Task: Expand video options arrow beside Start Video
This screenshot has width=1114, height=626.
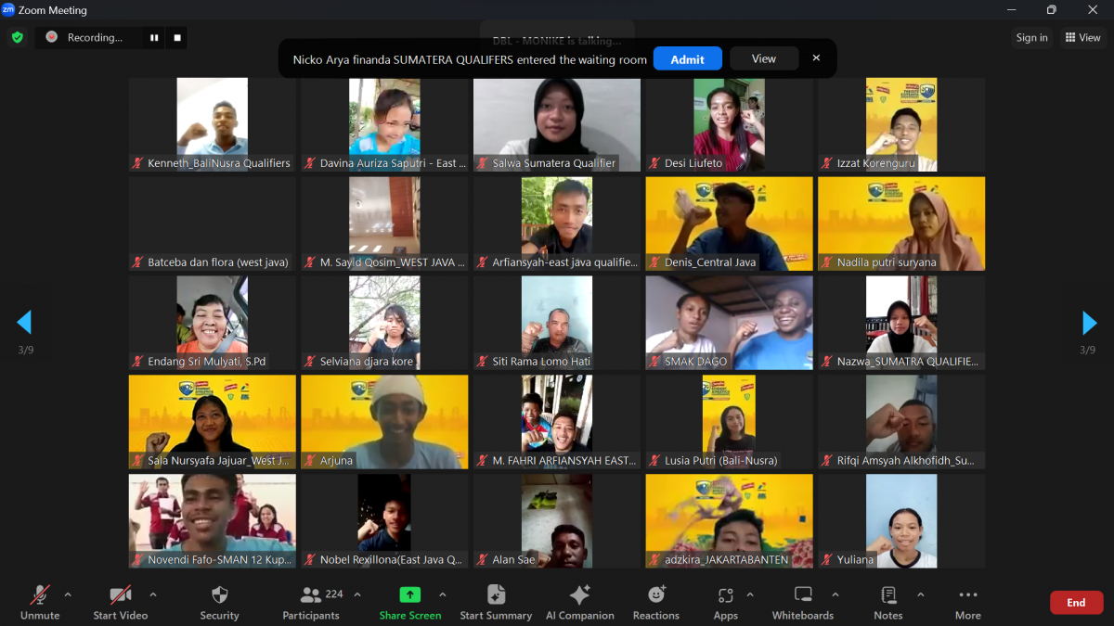Action: 153,594
